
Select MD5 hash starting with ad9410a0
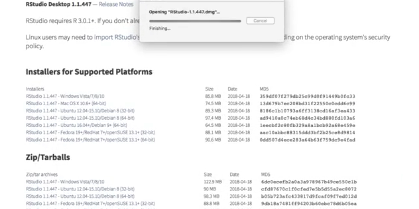[307, 118]
